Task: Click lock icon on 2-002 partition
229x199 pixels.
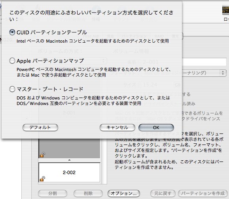Action: tap(42, 179)
